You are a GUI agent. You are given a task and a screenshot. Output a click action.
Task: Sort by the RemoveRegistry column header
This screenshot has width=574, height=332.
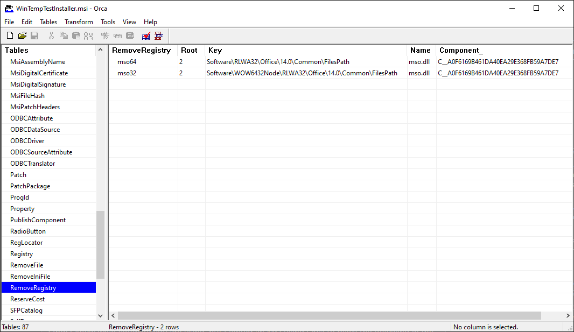143,50
